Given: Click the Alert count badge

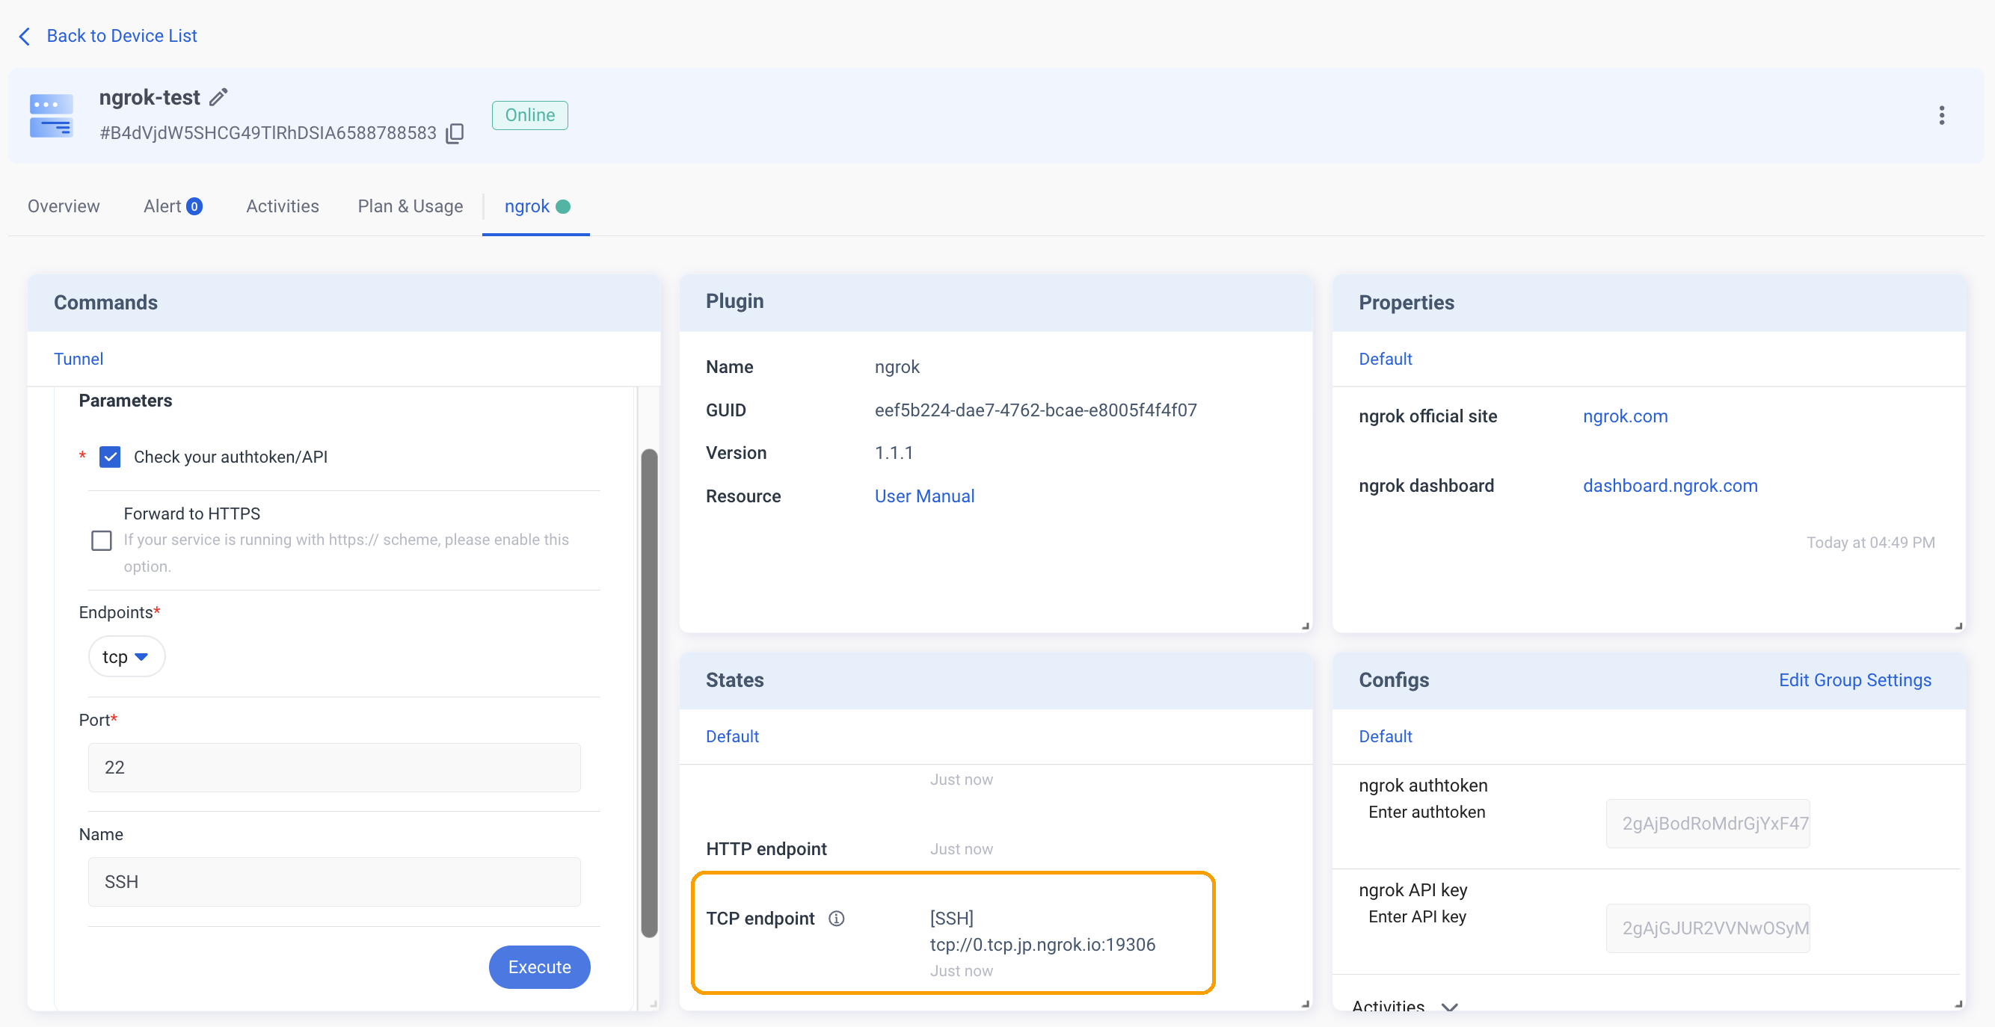Looking at the screenshot, I should [194, 206].
